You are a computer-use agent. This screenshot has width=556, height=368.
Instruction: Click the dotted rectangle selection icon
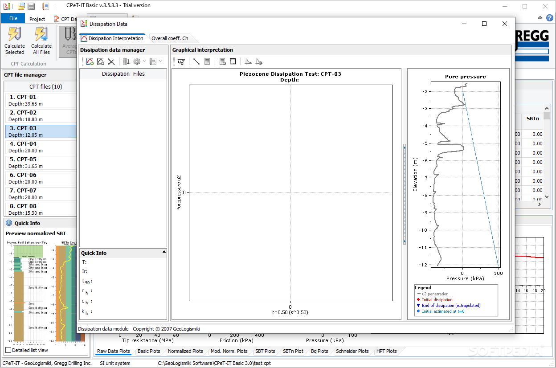click(x=233, y=61)
